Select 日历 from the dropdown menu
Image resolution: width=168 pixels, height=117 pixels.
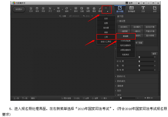(x=106, y=18)
